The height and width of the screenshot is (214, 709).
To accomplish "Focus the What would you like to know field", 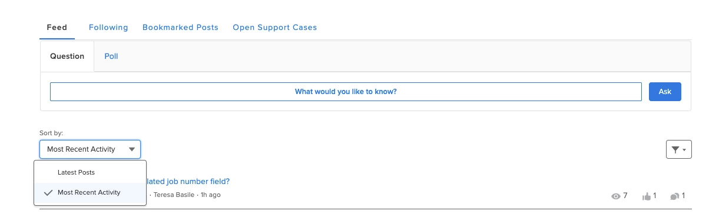I will (346, 92).
